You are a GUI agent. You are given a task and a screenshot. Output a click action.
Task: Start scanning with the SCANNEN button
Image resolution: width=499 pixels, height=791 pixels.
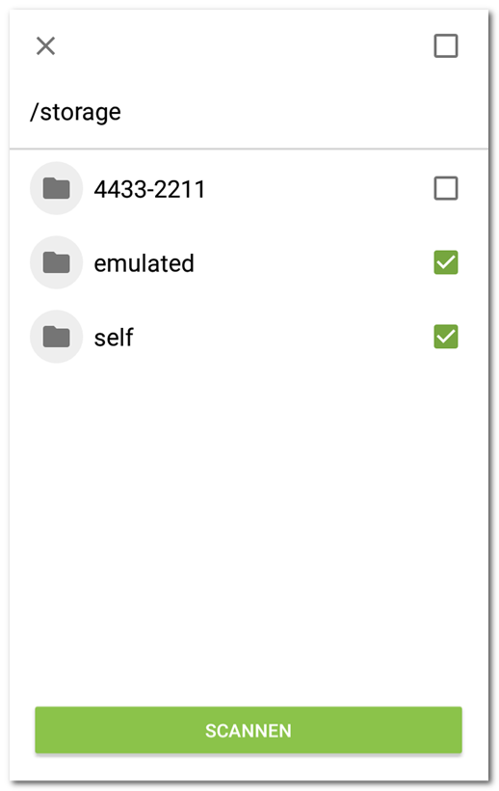[249, 730]
